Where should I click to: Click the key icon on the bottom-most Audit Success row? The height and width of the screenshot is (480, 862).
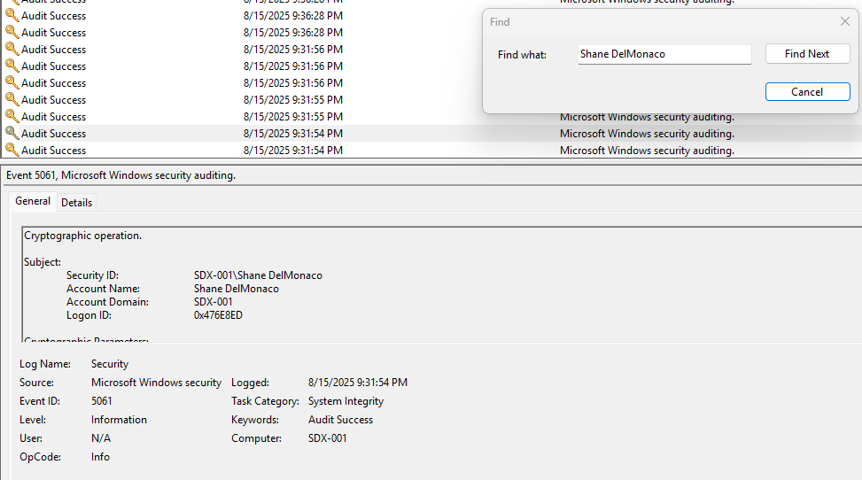tap(12, 150)
